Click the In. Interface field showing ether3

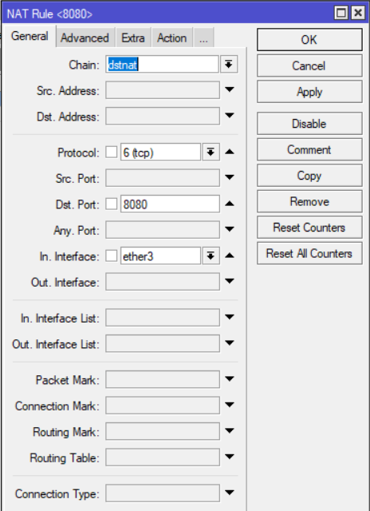(x=160, y=255)
